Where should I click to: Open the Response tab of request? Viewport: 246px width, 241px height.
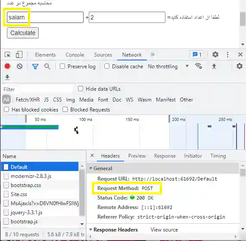[165, 156]
